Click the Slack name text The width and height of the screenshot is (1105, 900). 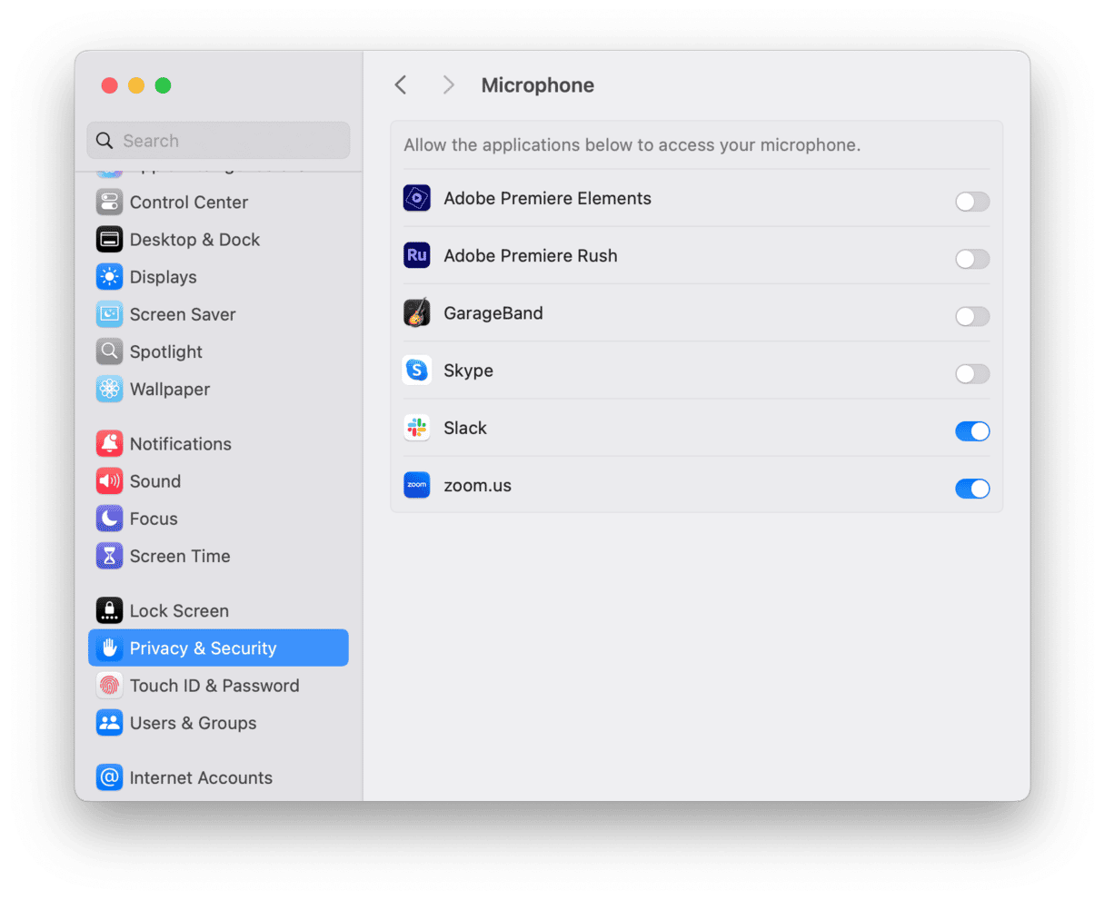pos(465,428)
